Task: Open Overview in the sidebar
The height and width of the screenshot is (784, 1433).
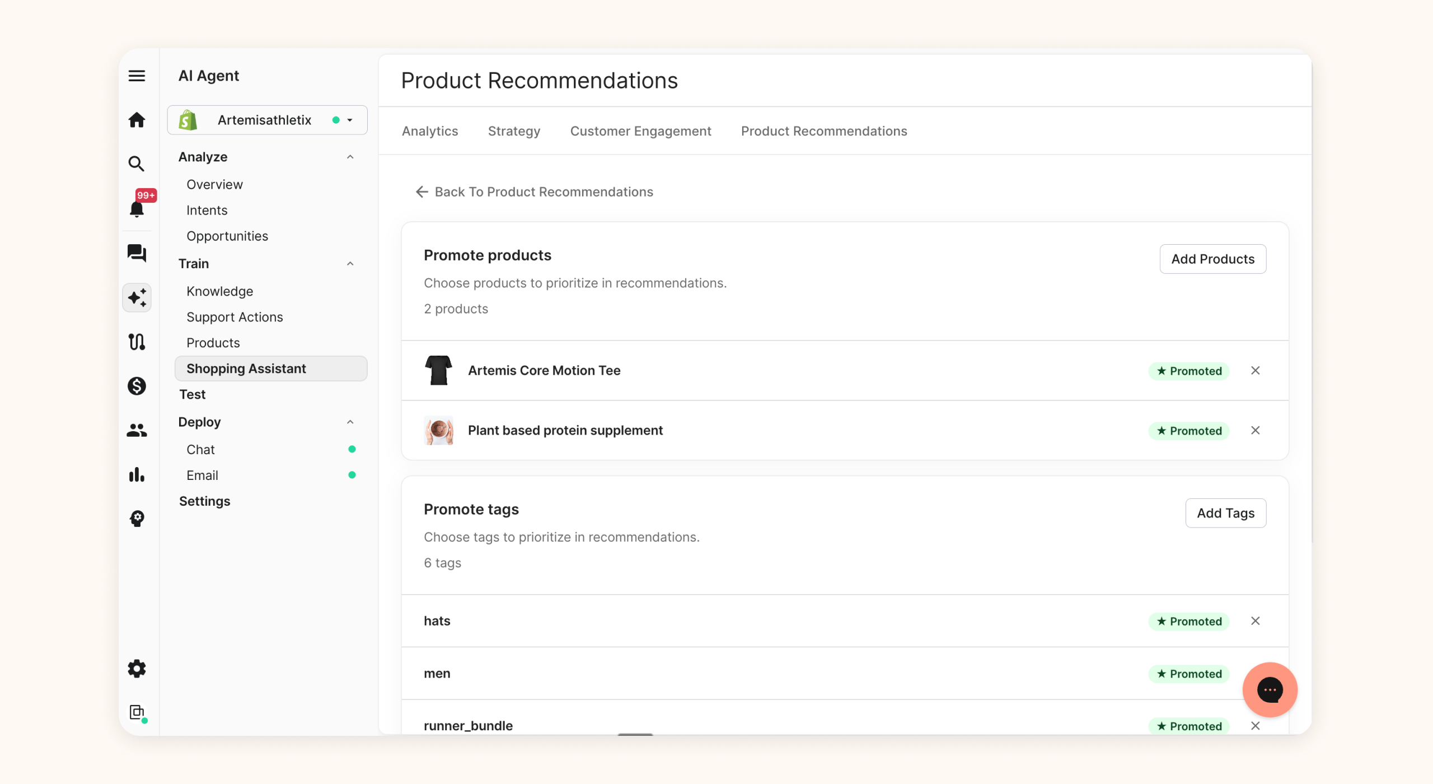Action: (214, 185)
